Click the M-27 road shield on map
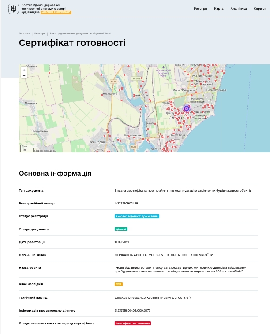 pos(134,147)
